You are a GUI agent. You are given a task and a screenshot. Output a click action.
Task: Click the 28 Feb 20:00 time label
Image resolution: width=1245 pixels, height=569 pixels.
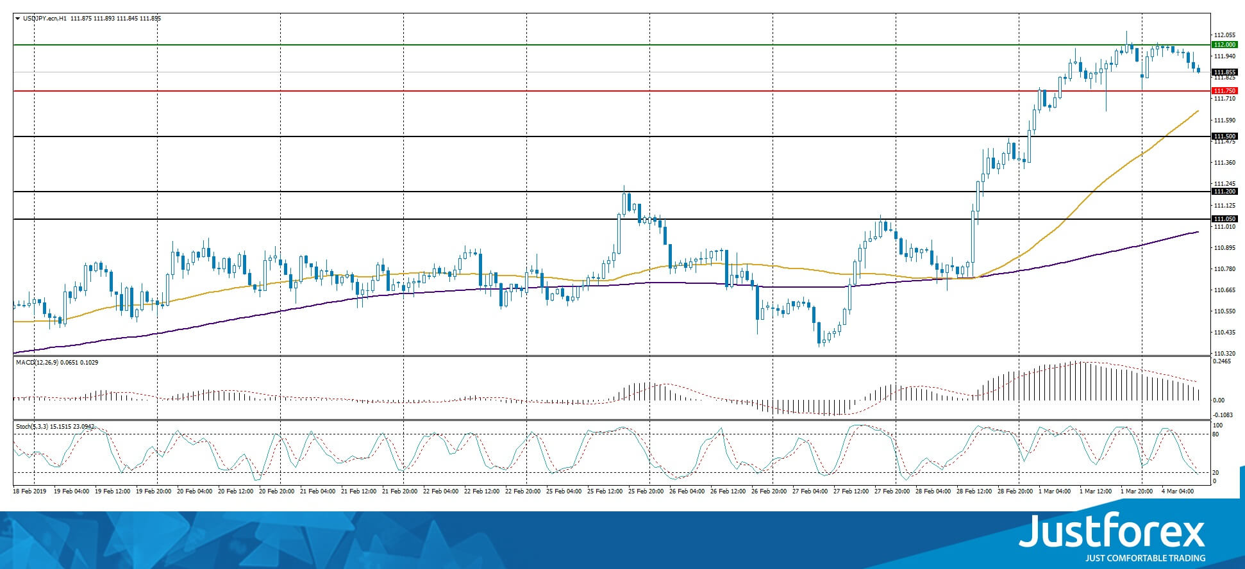click(x=1015, y=491)
